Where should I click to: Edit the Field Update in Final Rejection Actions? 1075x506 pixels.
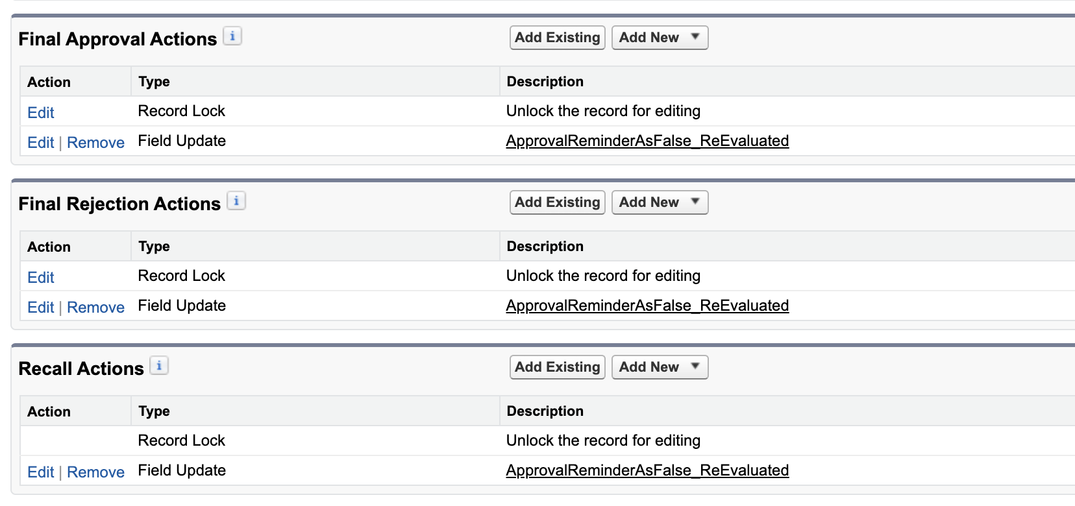click(x=40, y=307)
